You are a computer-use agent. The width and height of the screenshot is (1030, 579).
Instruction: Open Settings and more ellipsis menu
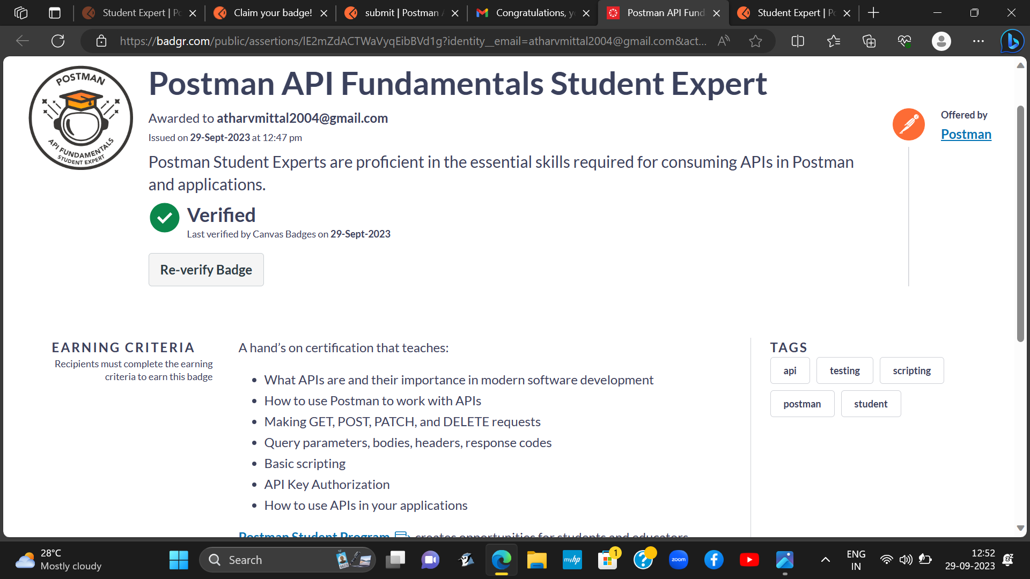point(979,41)
